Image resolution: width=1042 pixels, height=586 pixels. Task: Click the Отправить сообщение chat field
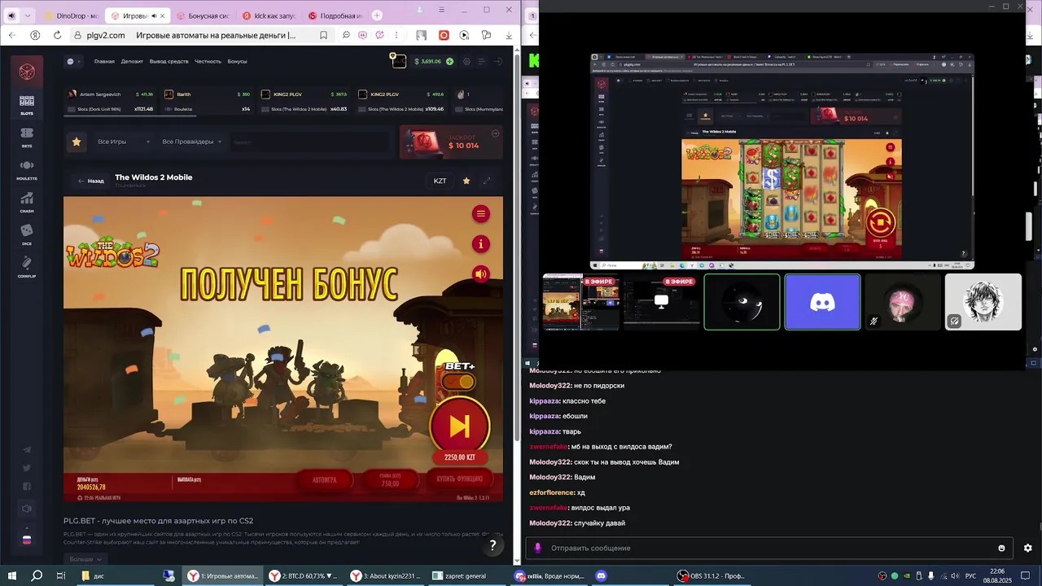(x=769, y=548)
